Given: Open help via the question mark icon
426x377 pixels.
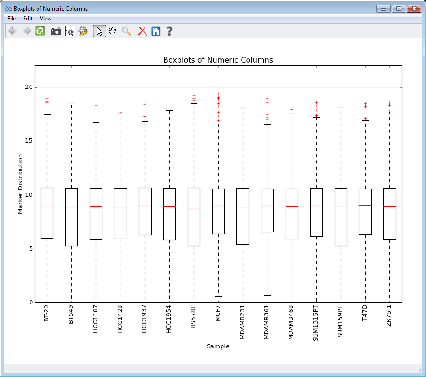Looking at the screenshot, I should [169, 31].
